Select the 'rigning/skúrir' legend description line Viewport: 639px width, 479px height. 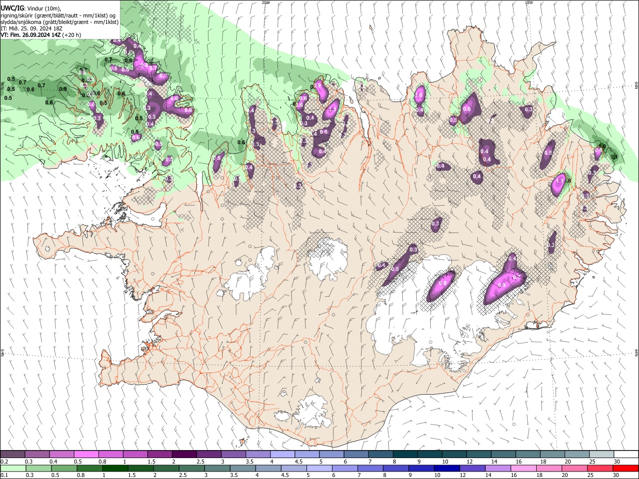pyautogui.click(x=58, y=15)
